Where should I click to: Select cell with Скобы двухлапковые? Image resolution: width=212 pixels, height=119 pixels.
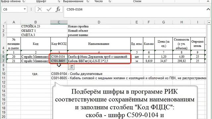click(99, 74)
